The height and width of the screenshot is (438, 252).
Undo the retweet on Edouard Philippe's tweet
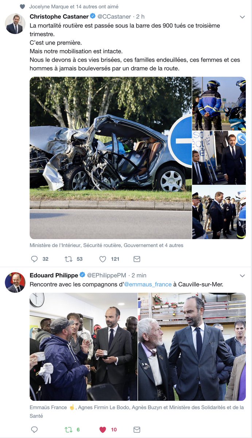(68, 430)
